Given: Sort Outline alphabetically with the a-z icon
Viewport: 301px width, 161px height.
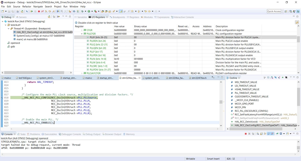Looking at the screenshot, I should 272,77.
